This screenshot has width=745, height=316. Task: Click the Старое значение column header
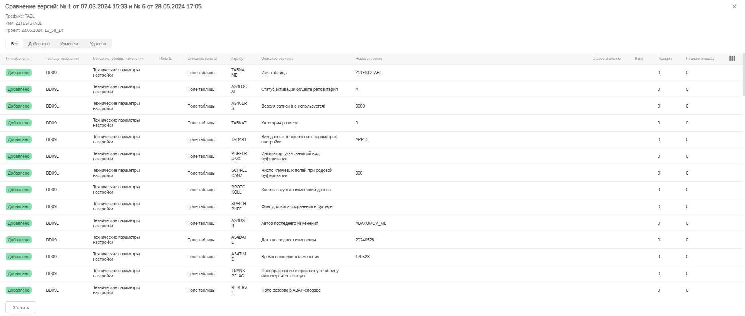[x=606, y=59]
